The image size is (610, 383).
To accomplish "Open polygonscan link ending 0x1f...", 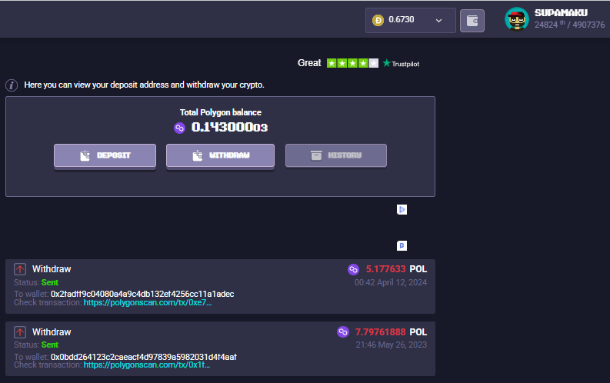I will [x=147, y=365].
